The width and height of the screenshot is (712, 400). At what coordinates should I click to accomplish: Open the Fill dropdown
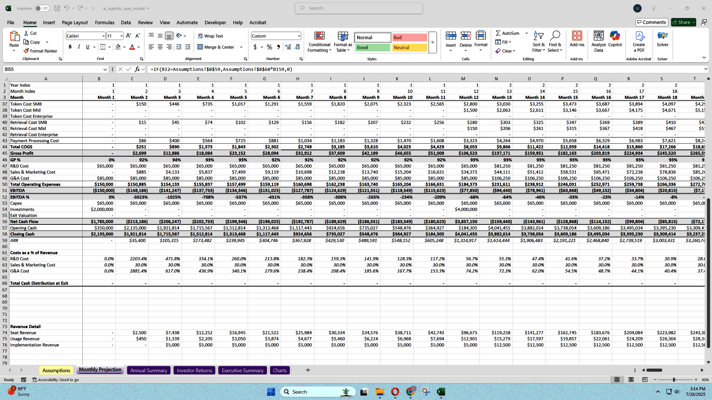point(503,42)
